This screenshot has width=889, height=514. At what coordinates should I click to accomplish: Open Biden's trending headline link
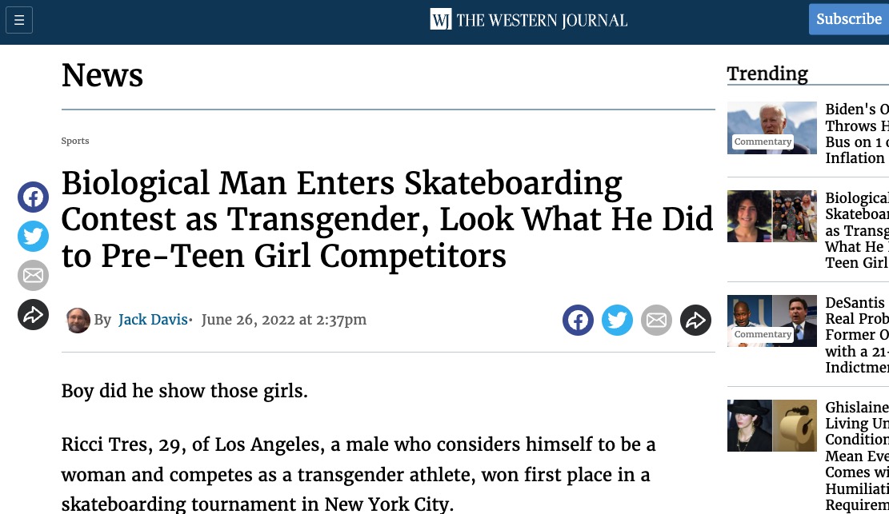857,133
